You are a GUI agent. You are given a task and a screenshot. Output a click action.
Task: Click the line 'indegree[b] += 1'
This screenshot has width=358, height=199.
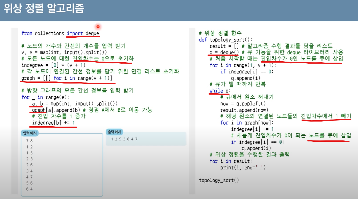(53, 123)
